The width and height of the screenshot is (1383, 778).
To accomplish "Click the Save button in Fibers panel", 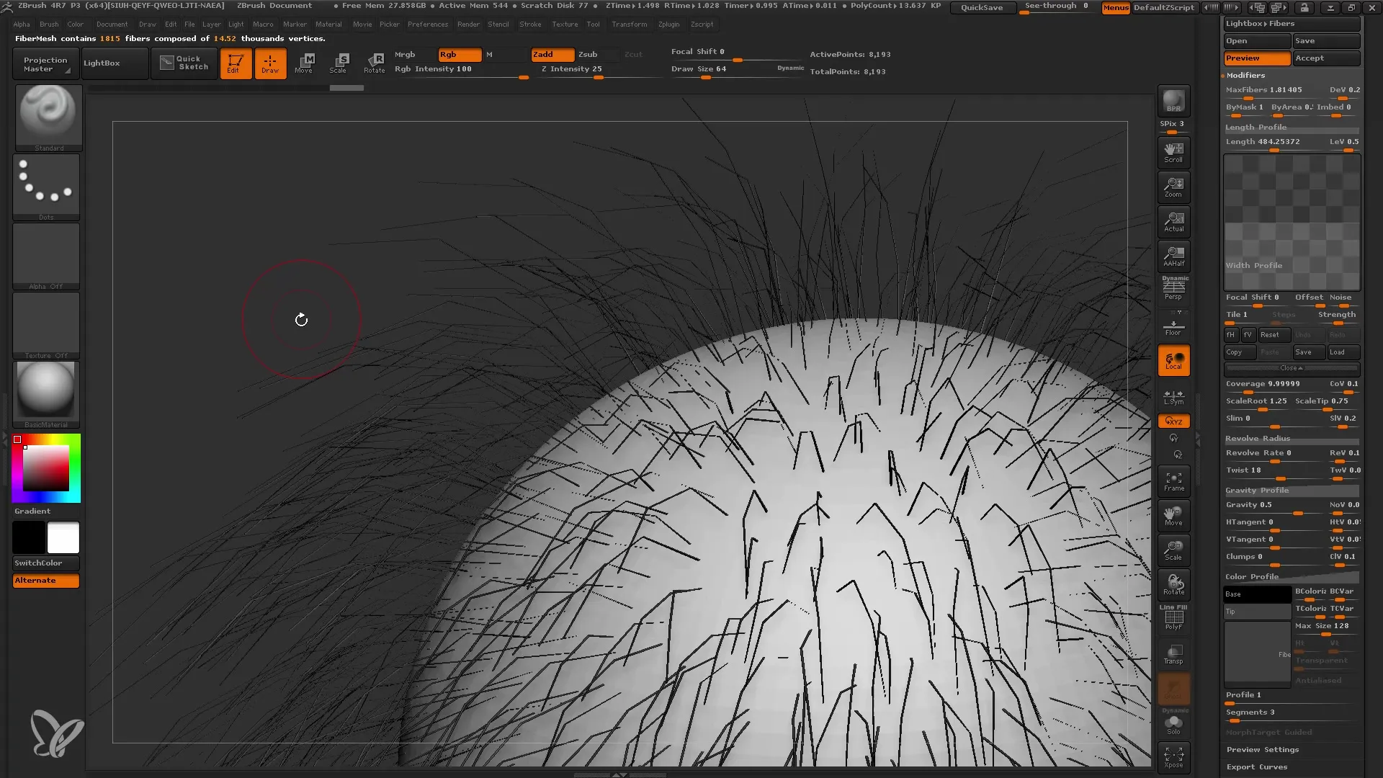I will (1304, 352).
